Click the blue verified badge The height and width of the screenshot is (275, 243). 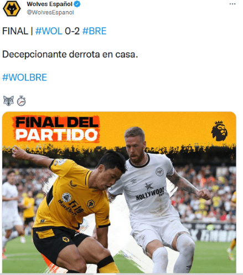(x=77, y=4)
